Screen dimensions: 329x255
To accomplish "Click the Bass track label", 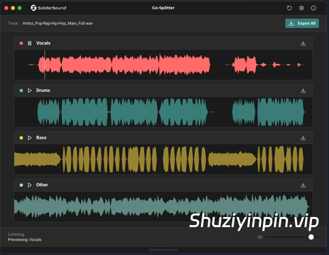I will tap(42, 137).
